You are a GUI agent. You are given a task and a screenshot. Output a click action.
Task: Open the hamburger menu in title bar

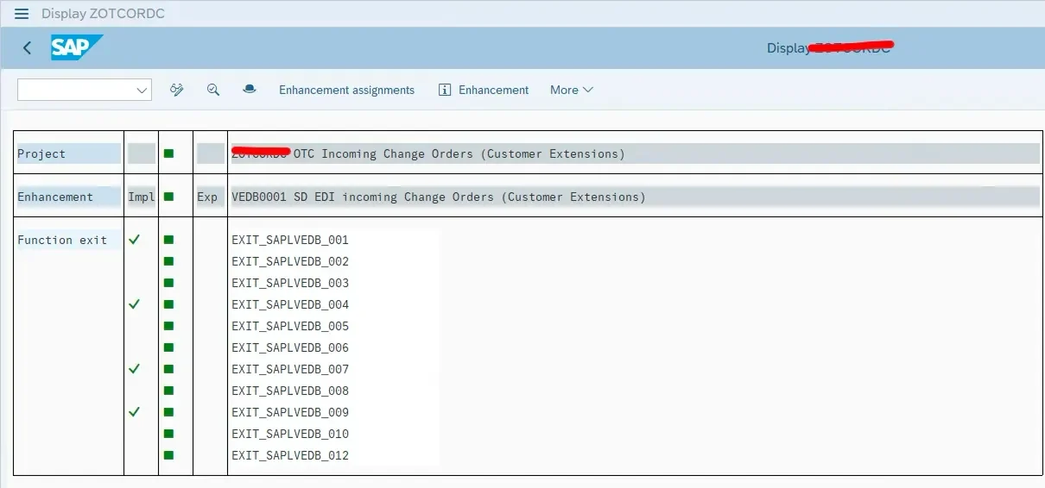22,14
